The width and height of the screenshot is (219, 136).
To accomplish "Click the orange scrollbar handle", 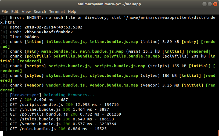I will (x=218, y=133).
